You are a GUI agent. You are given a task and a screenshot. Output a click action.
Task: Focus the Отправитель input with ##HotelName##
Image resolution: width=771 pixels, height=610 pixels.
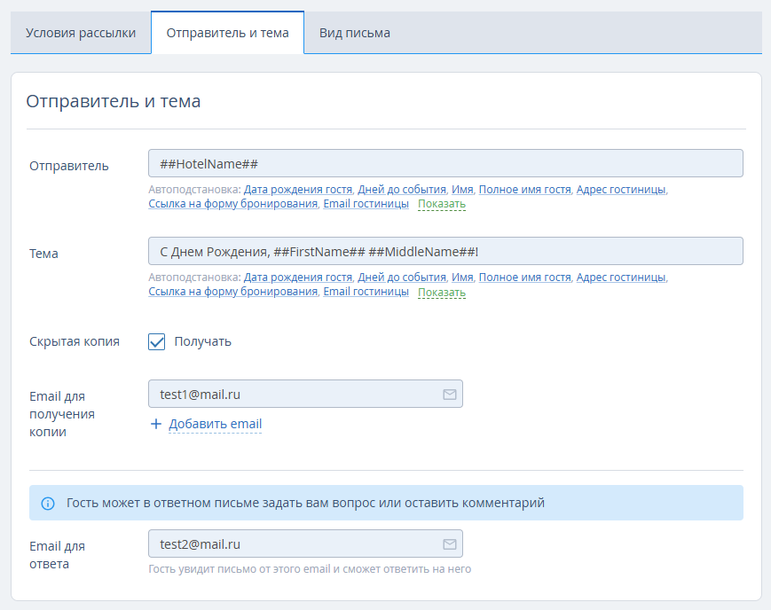tap(445, 164)
